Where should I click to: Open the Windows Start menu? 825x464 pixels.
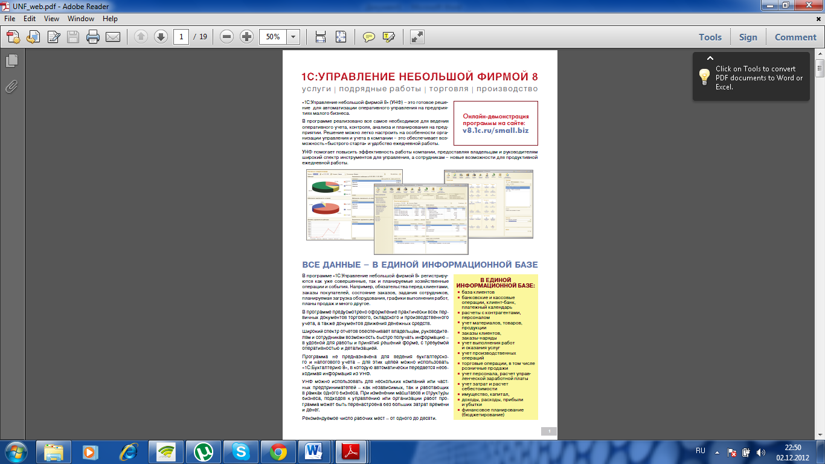(16, 451)
